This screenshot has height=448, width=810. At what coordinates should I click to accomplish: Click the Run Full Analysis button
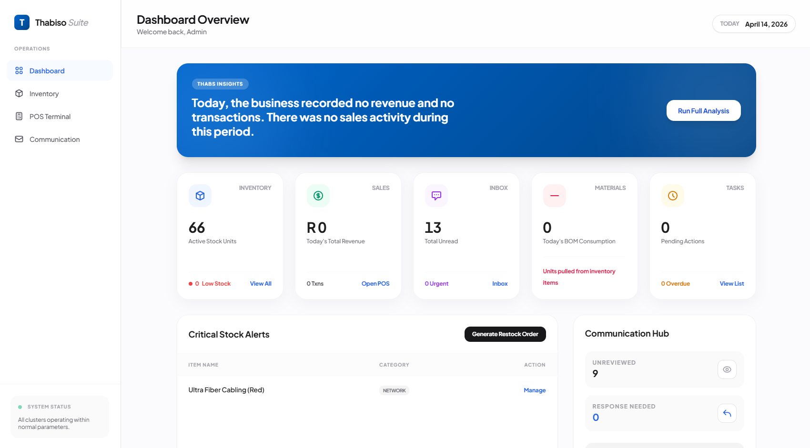point(703,110)
